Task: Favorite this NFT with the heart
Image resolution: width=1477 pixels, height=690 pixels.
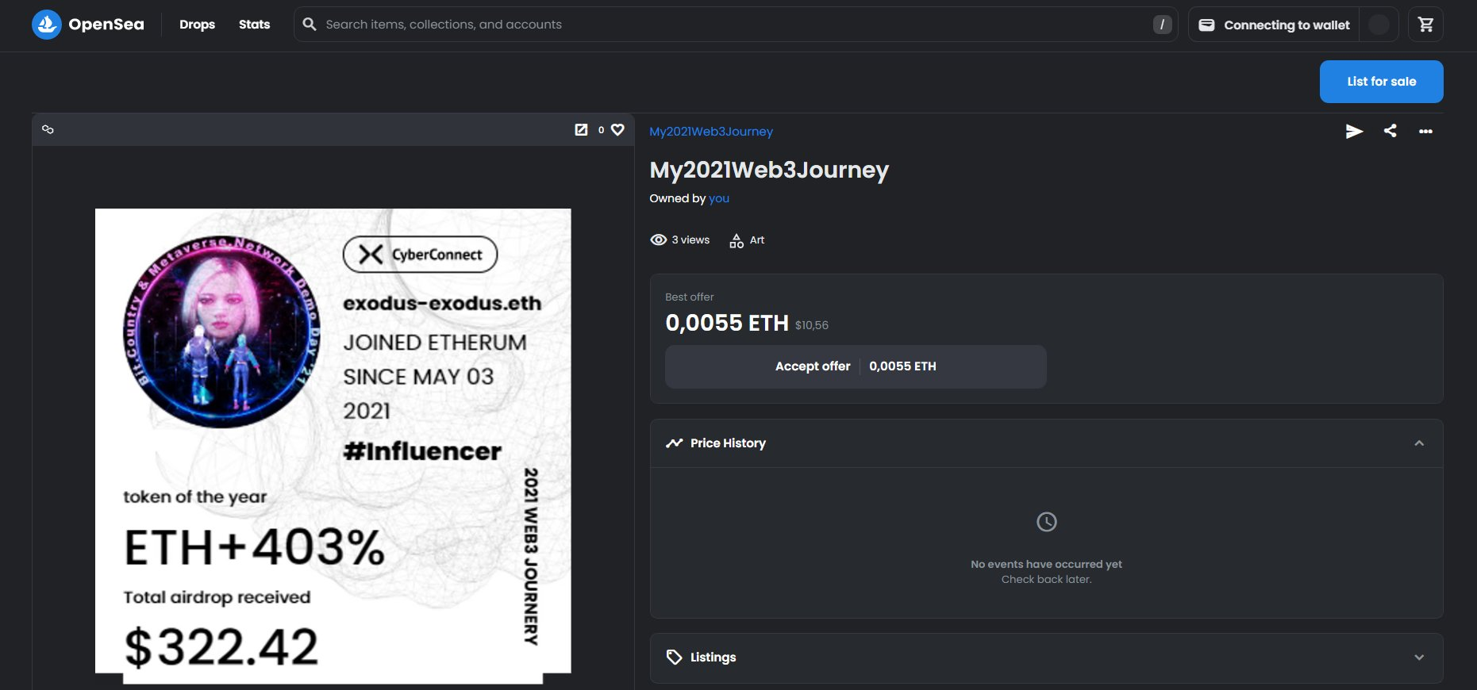Action: coord(617,129)
